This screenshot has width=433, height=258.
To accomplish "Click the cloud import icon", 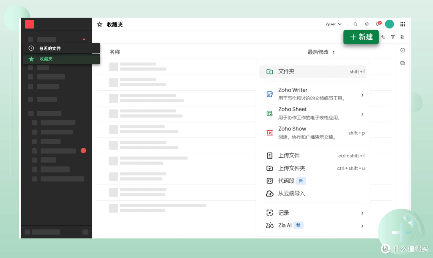I will click(269, 194).
